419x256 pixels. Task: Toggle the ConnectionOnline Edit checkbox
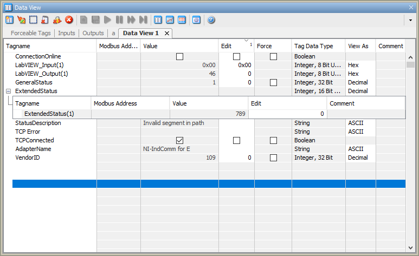[x=236, y=56]
